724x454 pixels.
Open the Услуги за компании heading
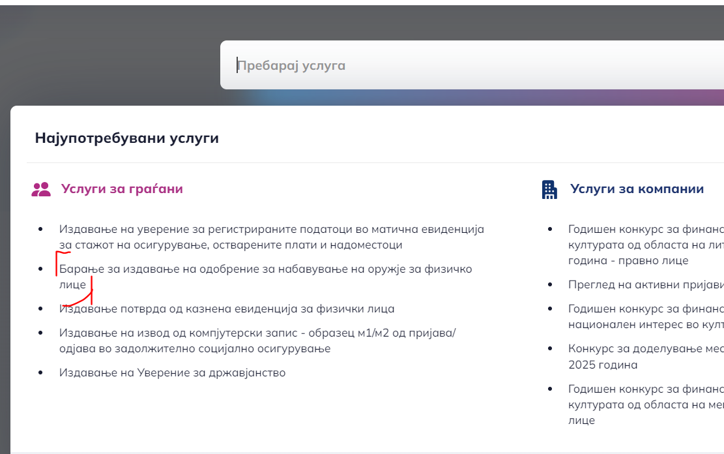click(x=637, y=189)
